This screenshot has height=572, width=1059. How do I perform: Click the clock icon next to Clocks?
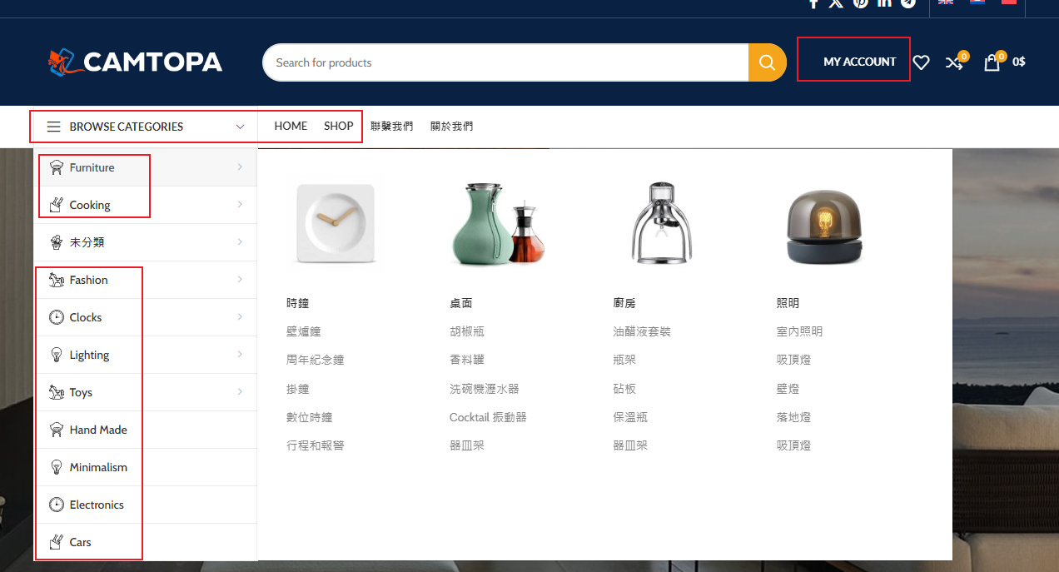click(x=57, y=317)
